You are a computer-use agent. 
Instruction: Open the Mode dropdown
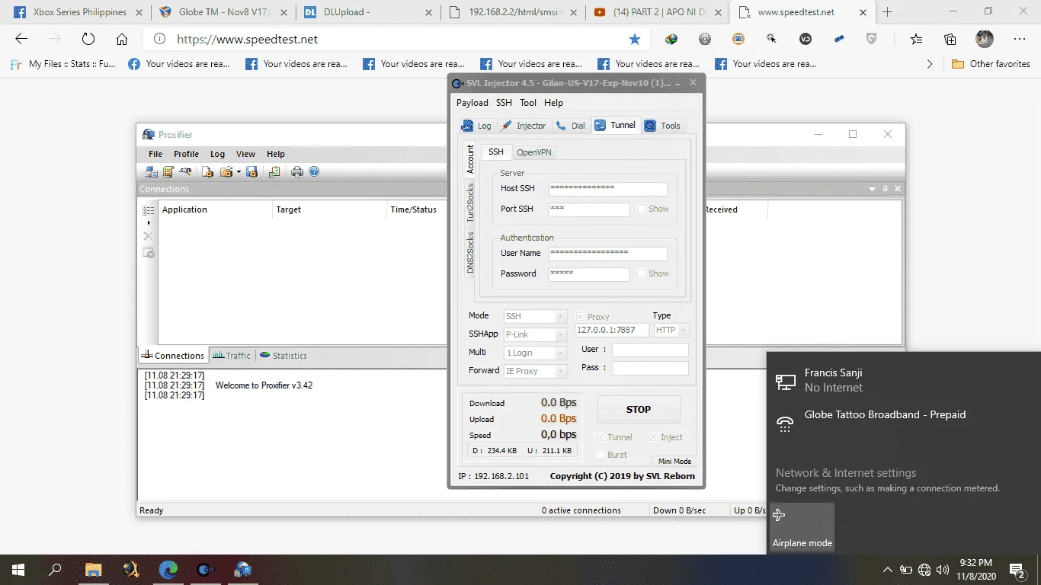(x=535, y=316)
